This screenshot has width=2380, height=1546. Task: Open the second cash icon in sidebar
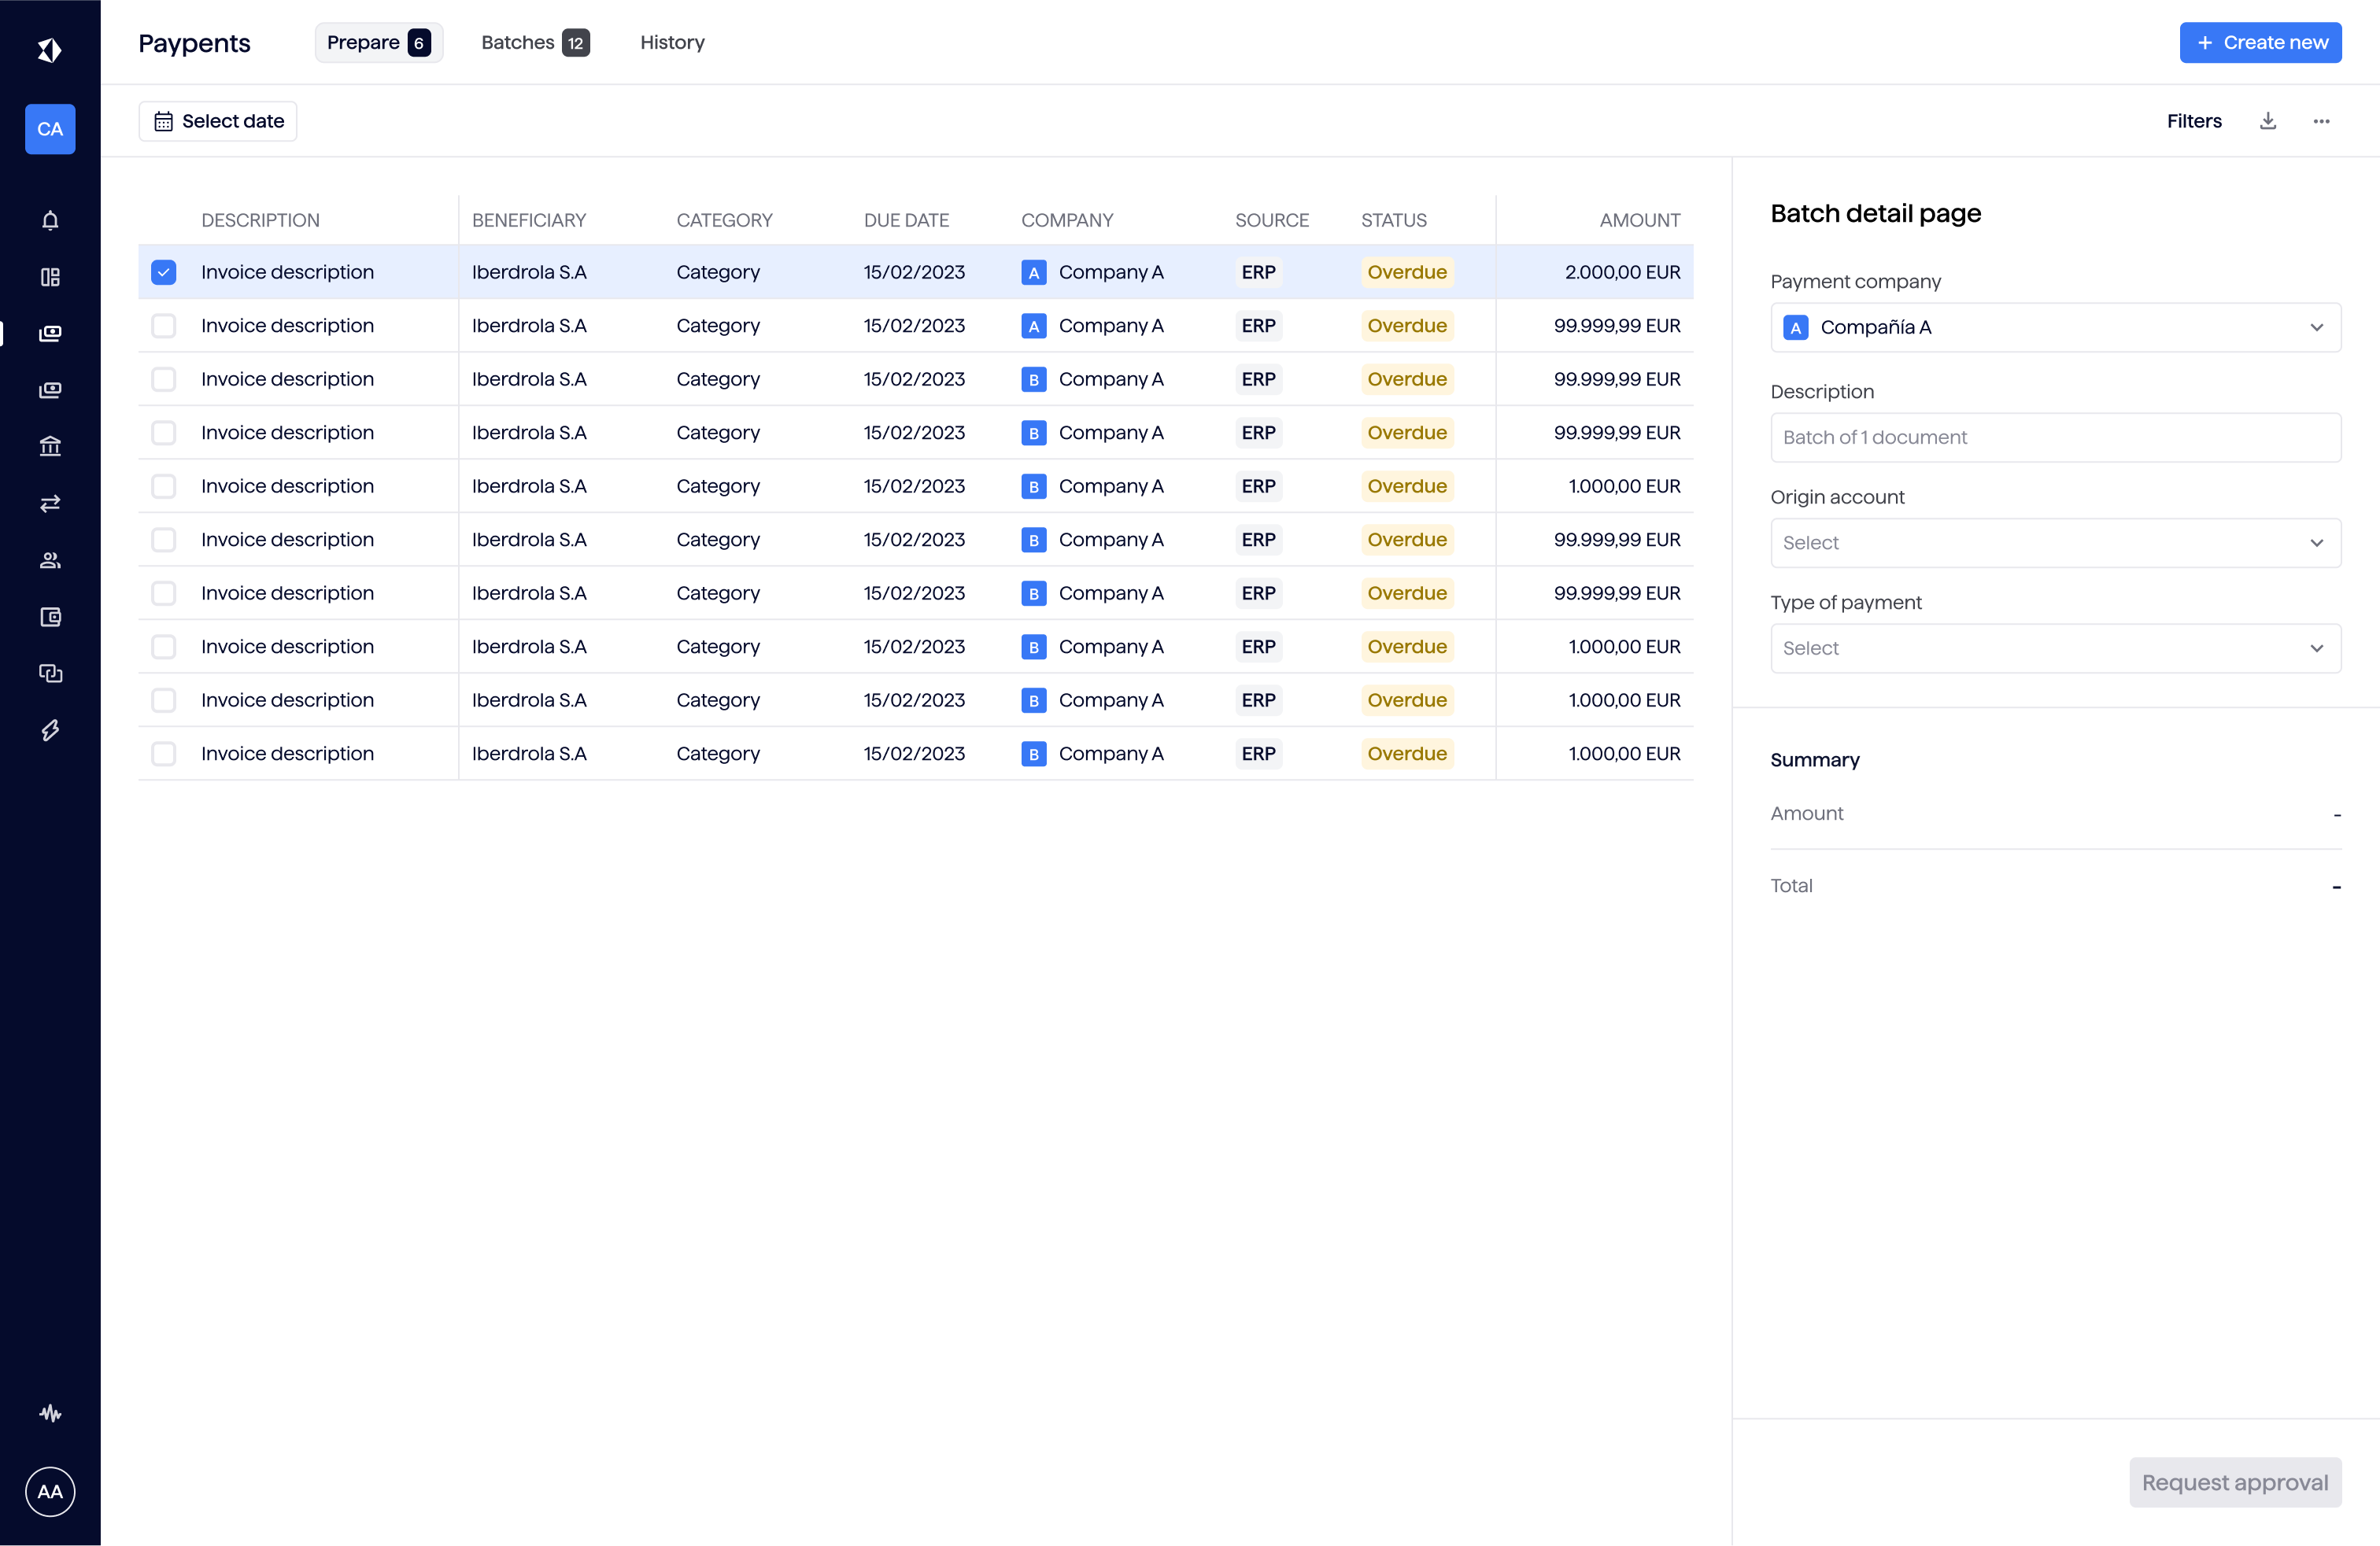tap(50, 389)
